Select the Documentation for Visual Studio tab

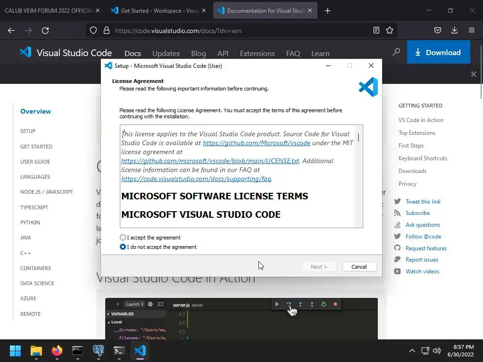(x=265, y=10)
